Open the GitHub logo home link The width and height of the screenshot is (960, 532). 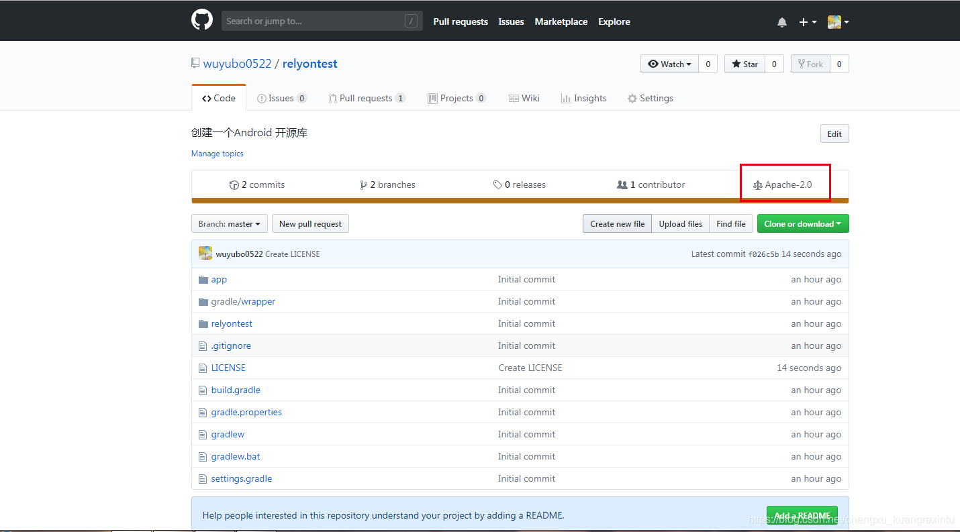tap(202, 20)
